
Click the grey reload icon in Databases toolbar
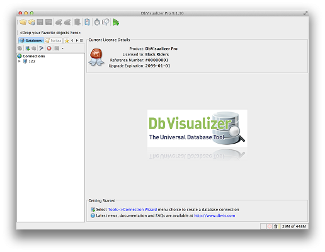coord(20,49)
